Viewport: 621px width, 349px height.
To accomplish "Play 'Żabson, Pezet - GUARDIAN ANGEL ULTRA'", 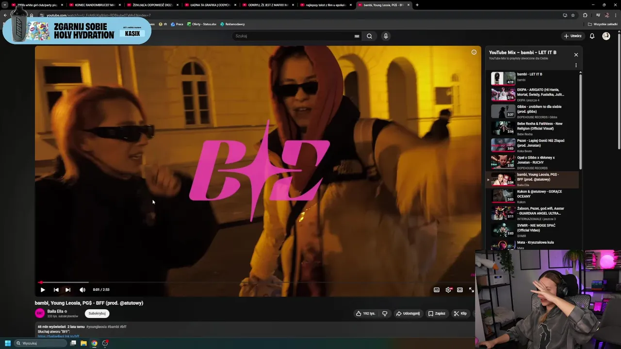I will coord(533,213).
